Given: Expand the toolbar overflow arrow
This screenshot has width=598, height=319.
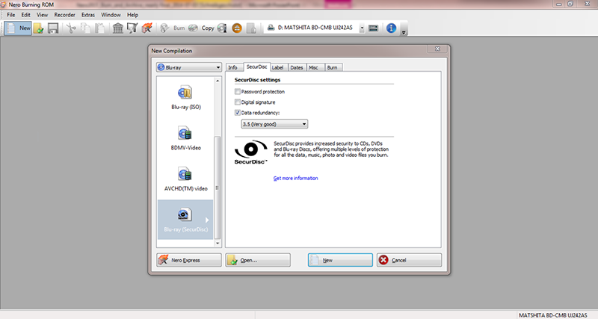Looking at the screenshot, I should pos(404,32).
